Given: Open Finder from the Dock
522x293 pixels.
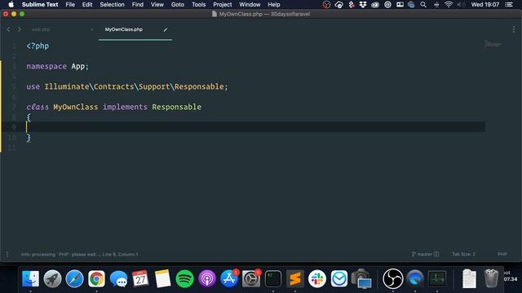Looking at the screenshot, I should click(x=31, y=278).
